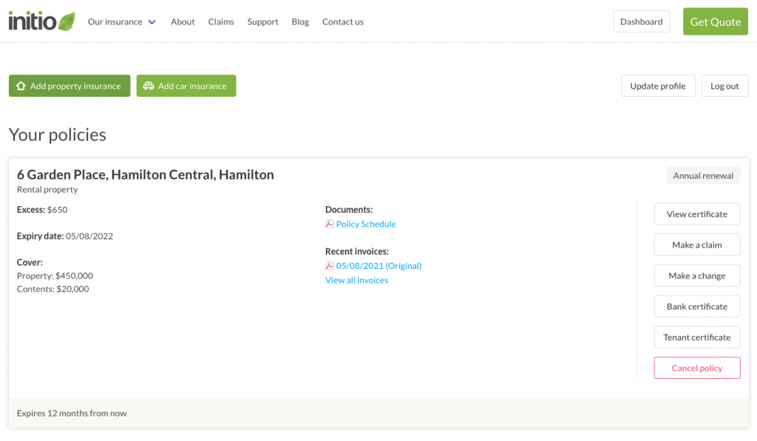757x441 pixels.
Task: Expand the Our insurance dropdown arrow
Action: click(152, 22)
